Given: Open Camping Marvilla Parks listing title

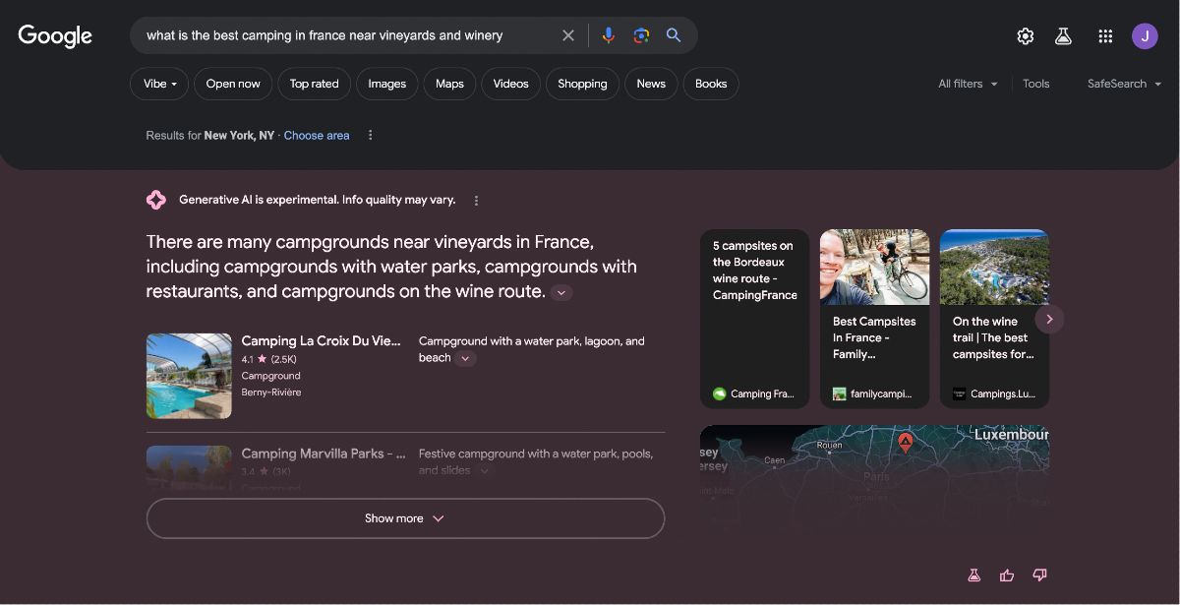Looking at the screenshot, I should 324,454.
